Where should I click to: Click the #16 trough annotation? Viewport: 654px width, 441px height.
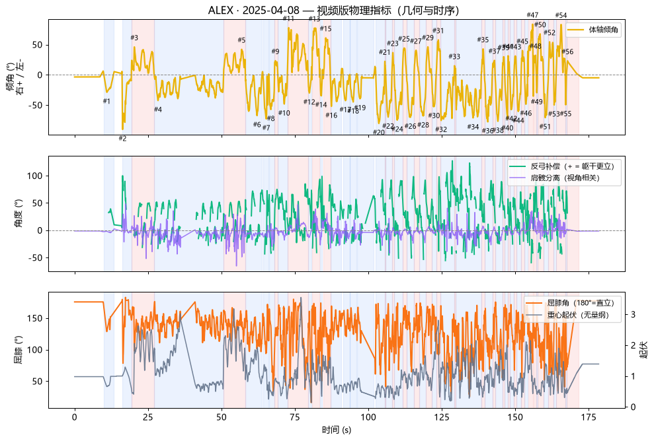331,116
